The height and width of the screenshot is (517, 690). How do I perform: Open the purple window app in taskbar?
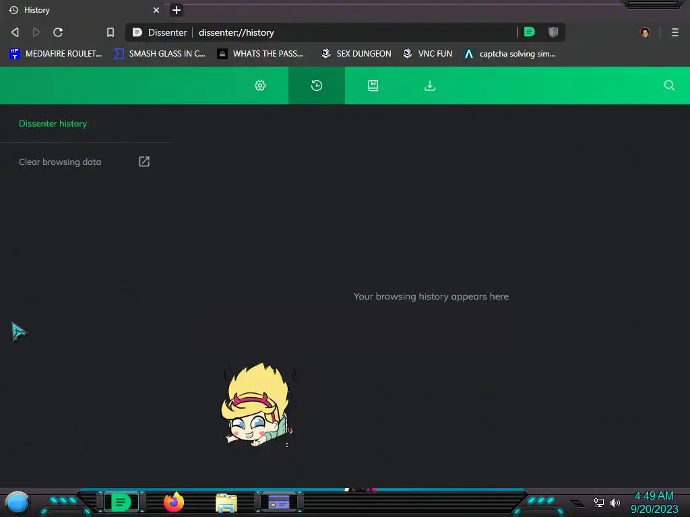pyautogui.click(x=278, y=502)
